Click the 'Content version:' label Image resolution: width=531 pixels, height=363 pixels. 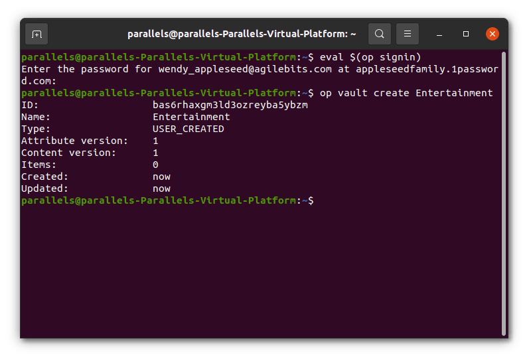pyautogui.click(x=68, y=153)
